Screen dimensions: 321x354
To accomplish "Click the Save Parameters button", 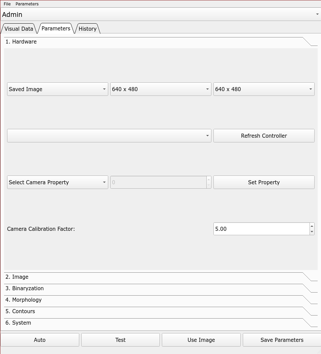I will 282,340.
